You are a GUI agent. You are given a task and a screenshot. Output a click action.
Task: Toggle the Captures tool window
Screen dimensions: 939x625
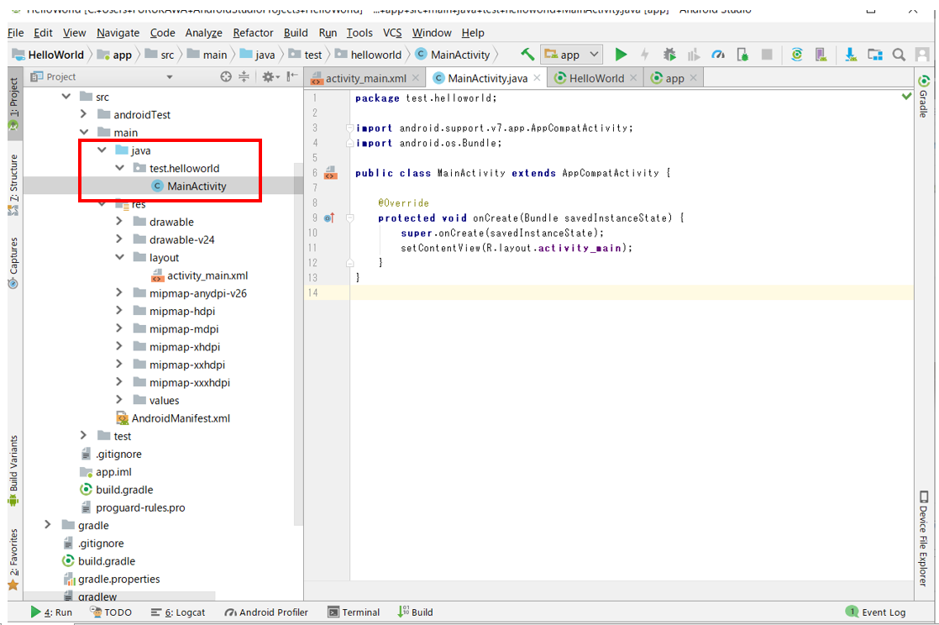click(13, 262)
